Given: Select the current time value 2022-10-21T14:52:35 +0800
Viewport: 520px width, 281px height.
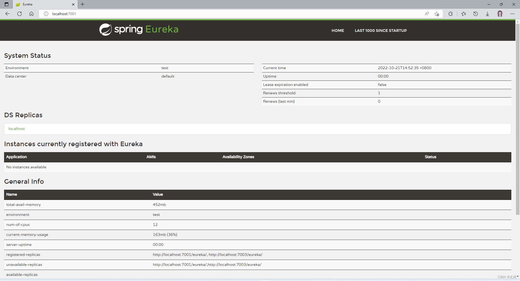Looking at the screenshot, I should click(x=405, y=68).
